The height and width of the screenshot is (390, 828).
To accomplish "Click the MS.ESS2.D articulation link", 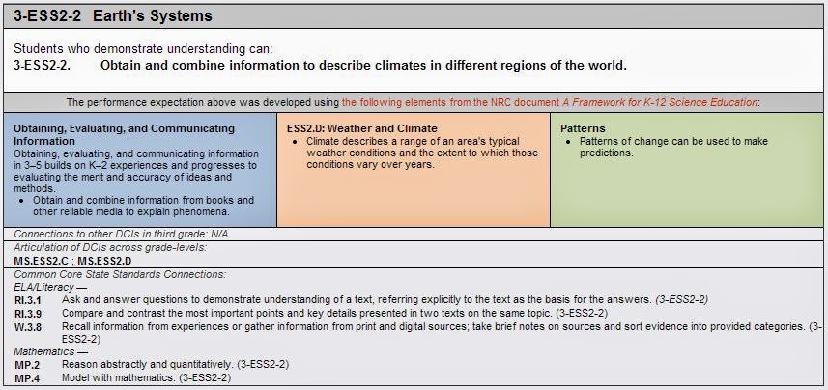I will point(104,261).
